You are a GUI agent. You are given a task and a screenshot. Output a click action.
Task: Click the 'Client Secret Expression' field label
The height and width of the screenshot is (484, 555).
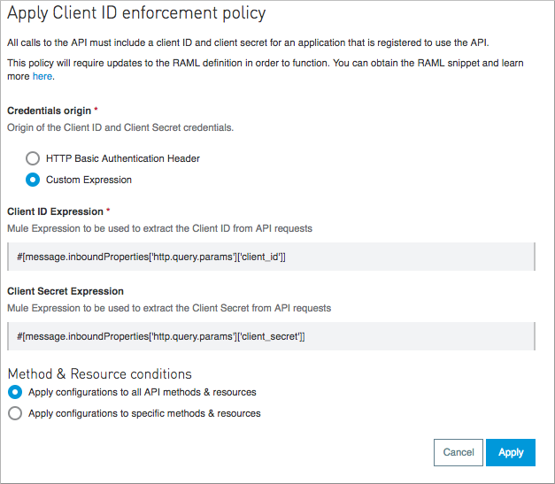(x=66, y=291)
